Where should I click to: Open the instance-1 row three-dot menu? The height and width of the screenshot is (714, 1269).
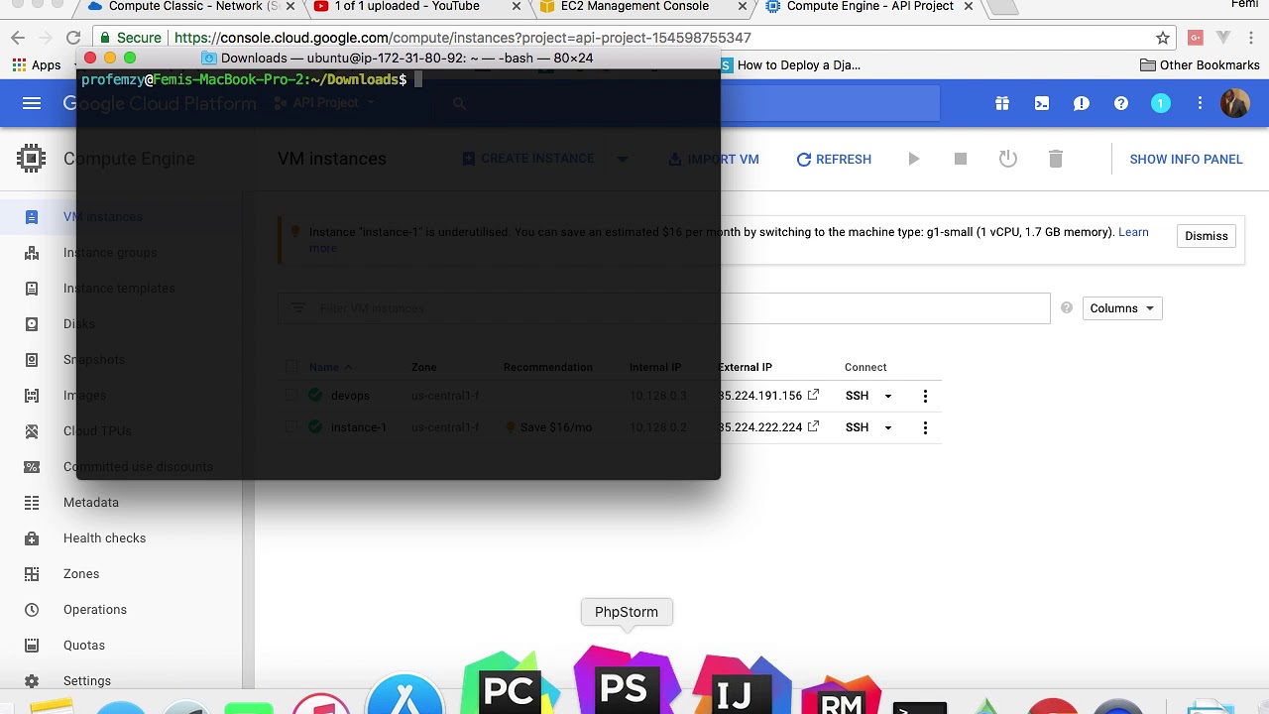coord(925,427)
